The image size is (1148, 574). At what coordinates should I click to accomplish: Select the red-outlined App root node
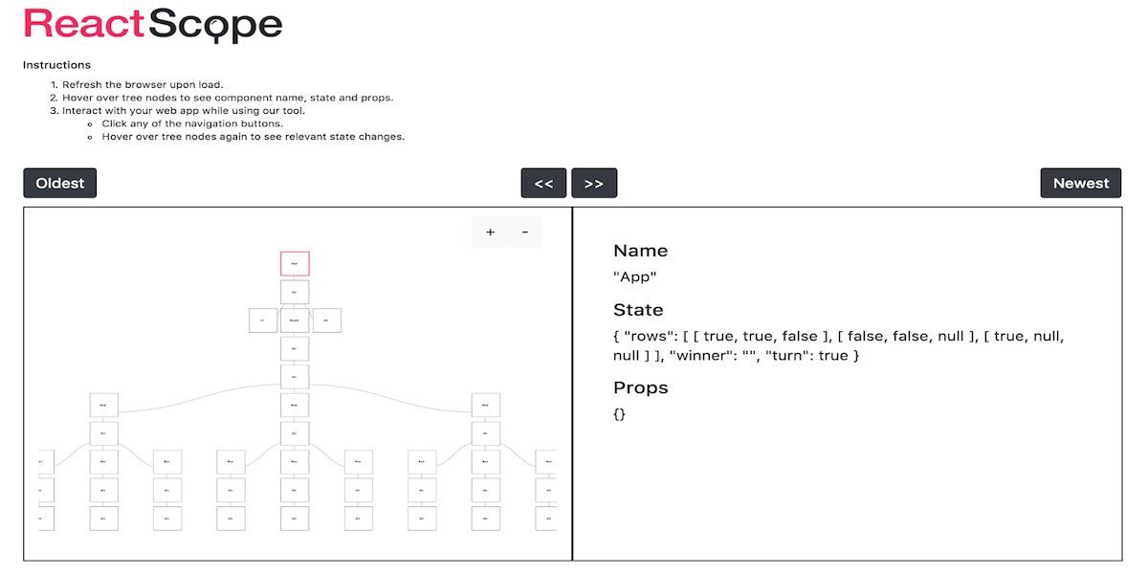click(295, 264)
